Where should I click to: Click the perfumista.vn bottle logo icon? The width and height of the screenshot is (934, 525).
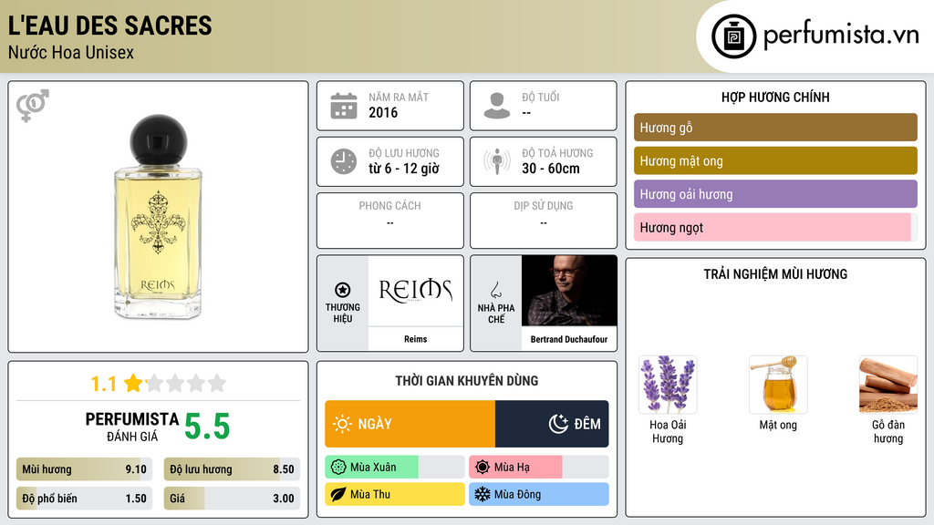pyautogui.click(x=733, y=36)
